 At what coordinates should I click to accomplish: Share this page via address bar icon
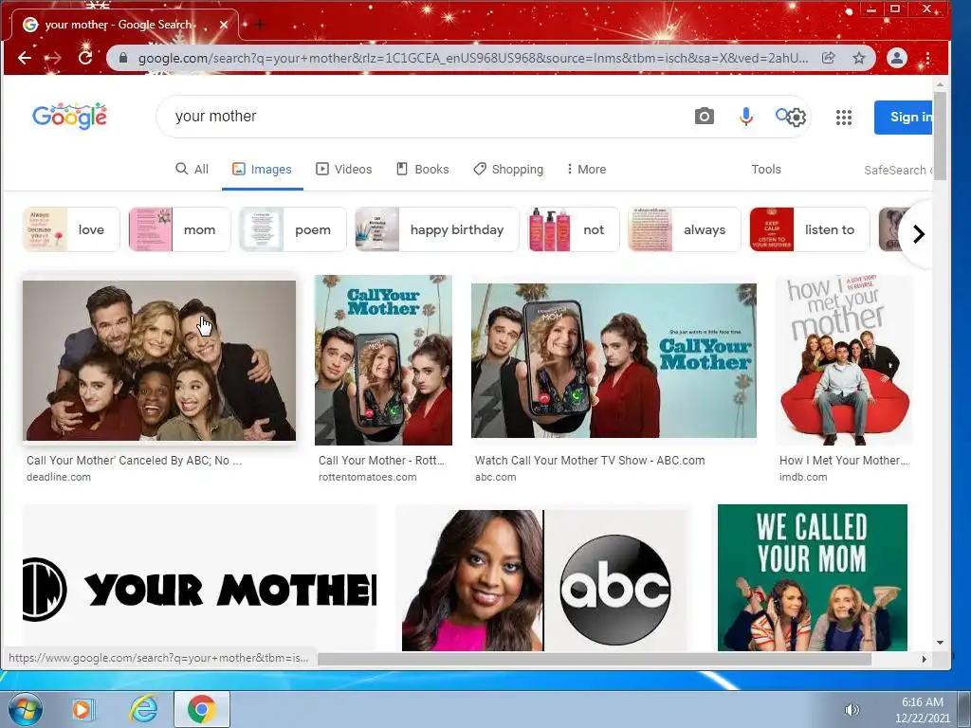tap(828, 58)
